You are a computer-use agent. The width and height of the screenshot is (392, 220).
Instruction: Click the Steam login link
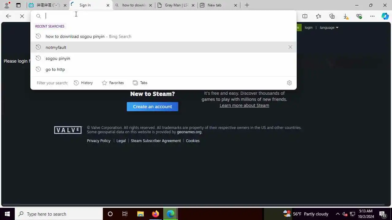pos(308,28)
